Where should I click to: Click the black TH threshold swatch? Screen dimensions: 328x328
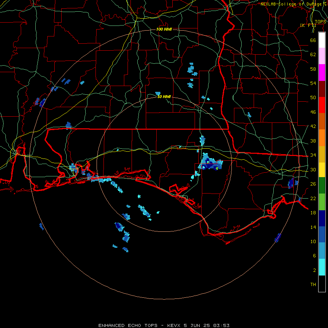[x=322, y=284]
